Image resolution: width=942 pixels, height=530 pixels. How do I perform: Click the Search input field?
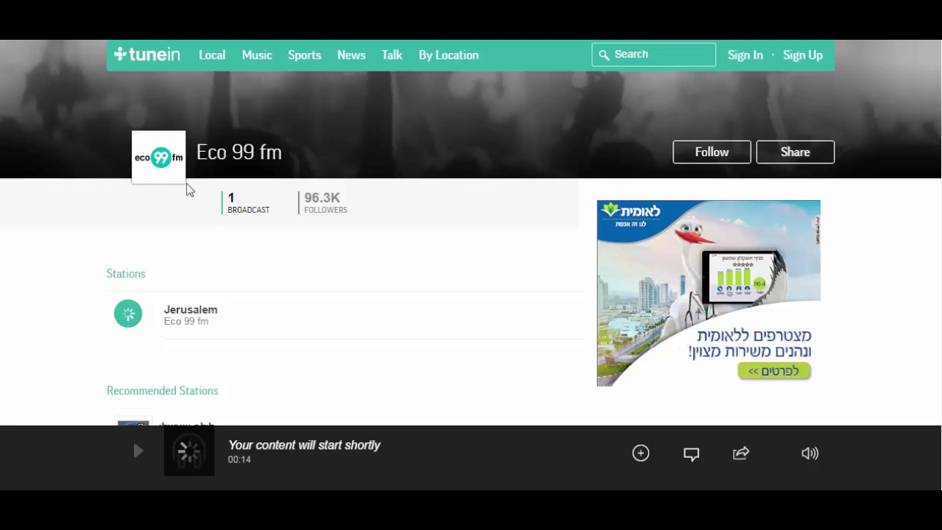click(654, 54)
